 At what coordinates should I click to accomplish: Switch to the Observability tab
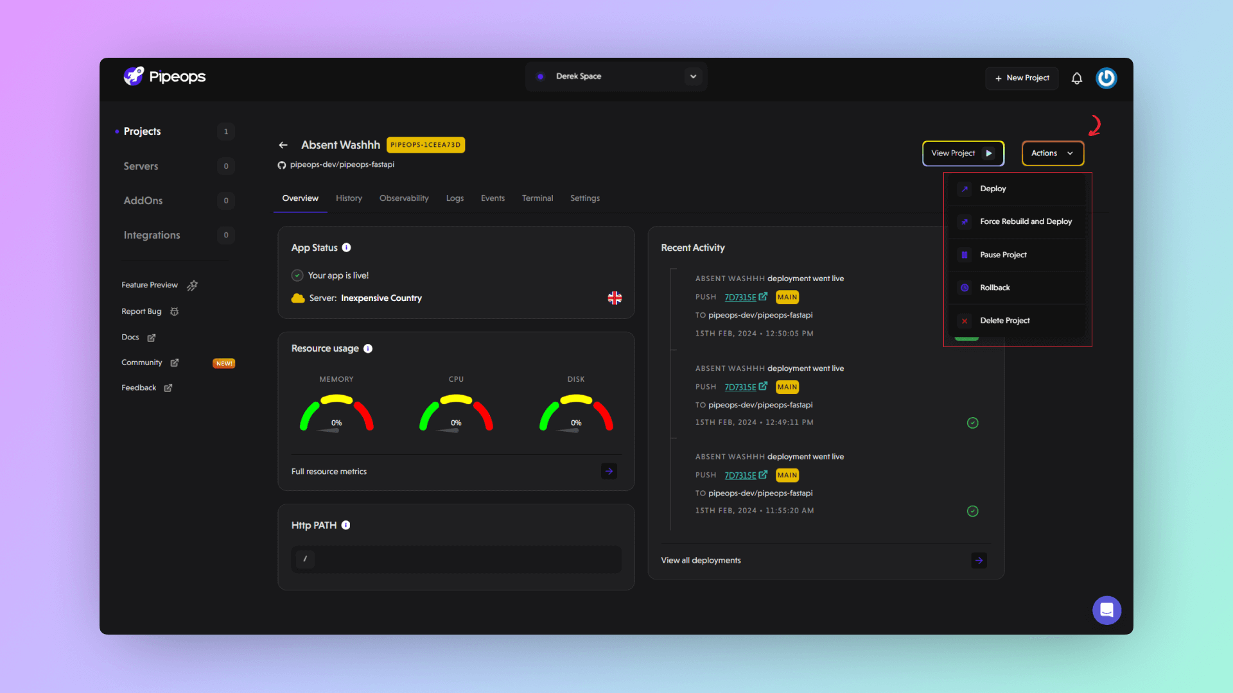(404, 198)
